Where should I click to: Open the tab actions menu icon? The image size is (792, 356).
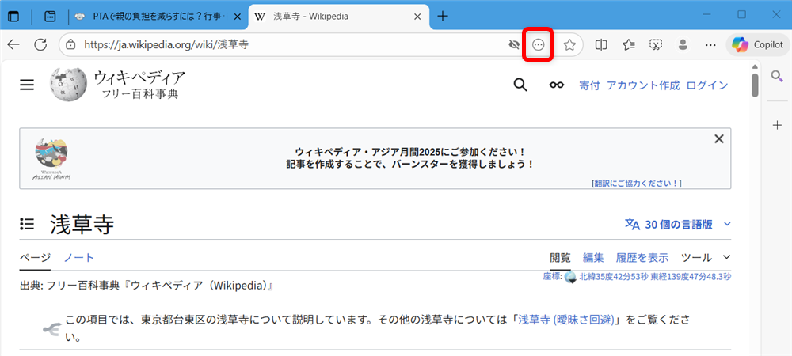point(14,16)
